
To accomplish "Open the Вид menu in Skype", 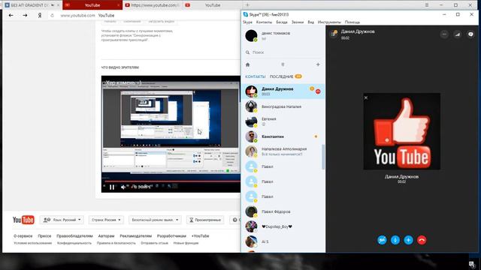I will click(310, 22).
